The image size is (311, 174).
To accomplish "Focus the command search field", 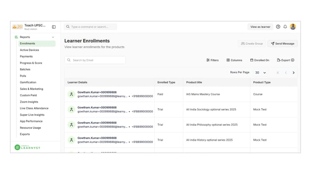I will click(91, 27).
